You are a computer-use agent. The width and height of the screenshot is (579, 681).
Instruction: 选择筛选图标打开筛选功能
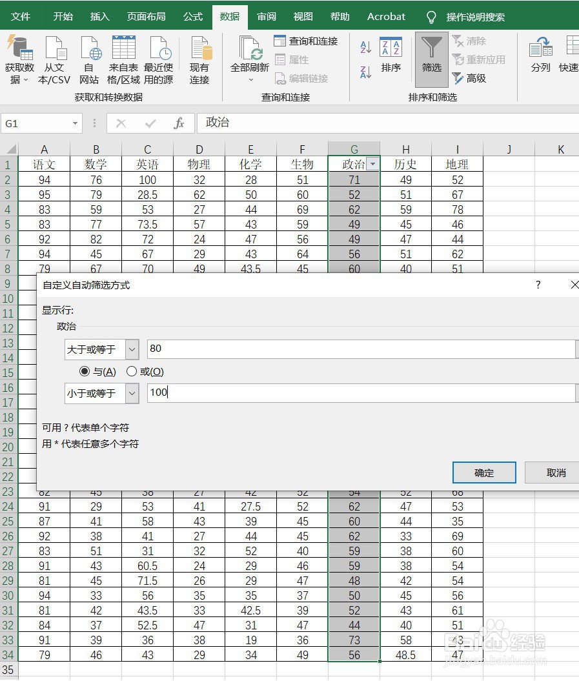[x=431, y=58]
